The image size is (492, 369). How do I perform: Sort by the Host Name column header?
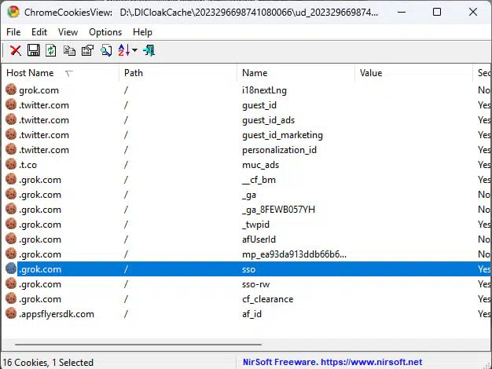[x=31, y=73]
